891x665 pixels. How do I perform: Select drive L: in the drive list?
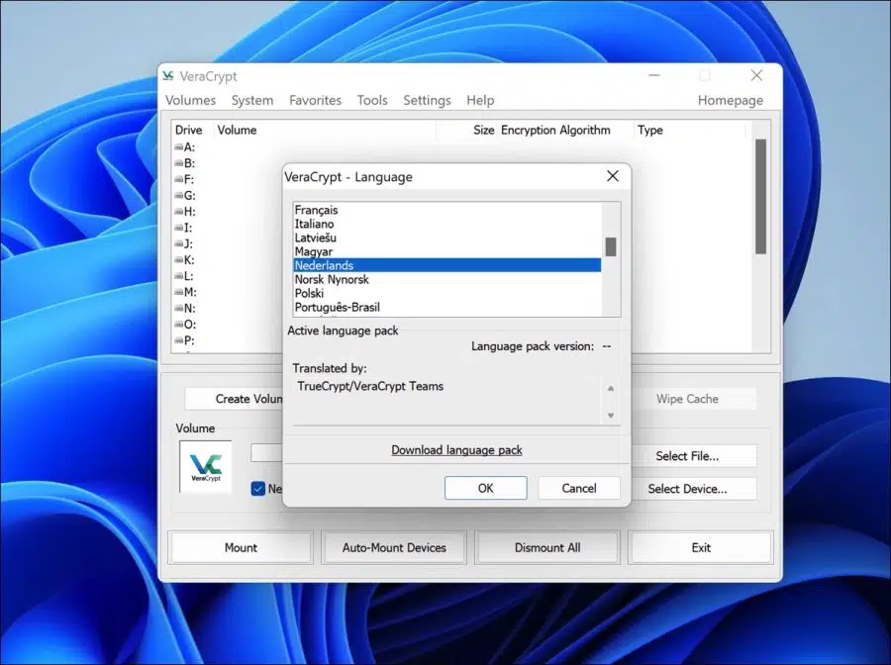(x=185, y=276)
